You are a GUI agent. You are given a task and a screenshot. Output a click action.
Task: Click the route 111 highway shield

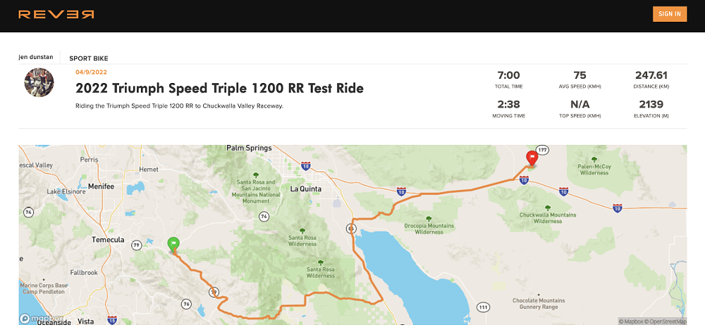pyautogui.click(x=483, y=307)
